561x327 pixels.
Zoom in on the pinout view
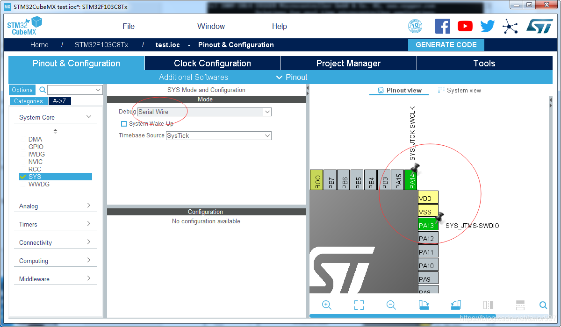point(327,305)
